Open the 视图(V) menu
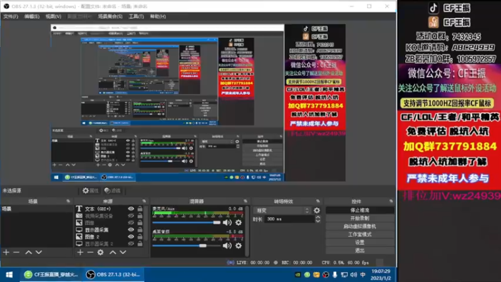Image resolution: width=501 pixels, height=282 pixels. click(x=53, y=16)
